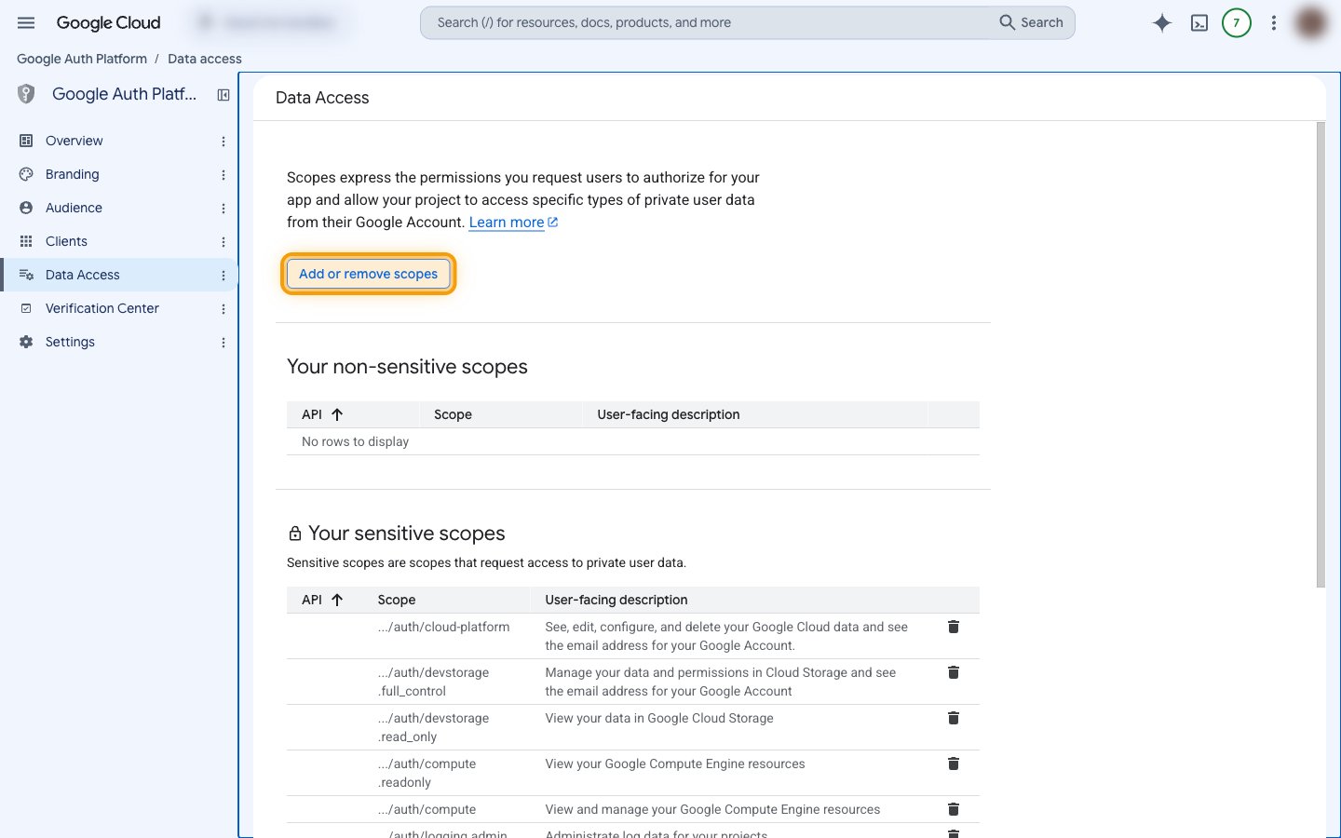The image size is (1341, 838).
Task: Click the Google Cloud logo
Action: (x=108, y=22)
